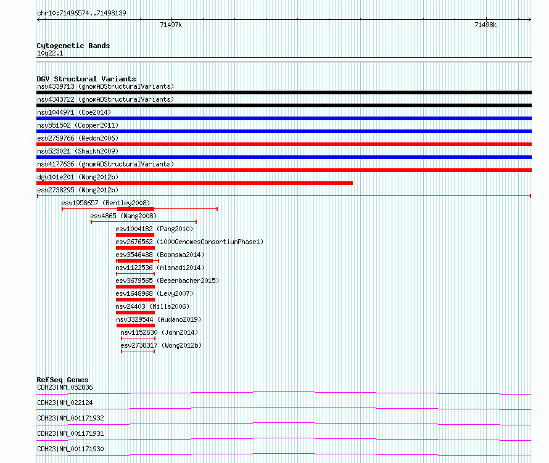Open variant nsv4343722 label
The image size is (549, 463).
105,99
